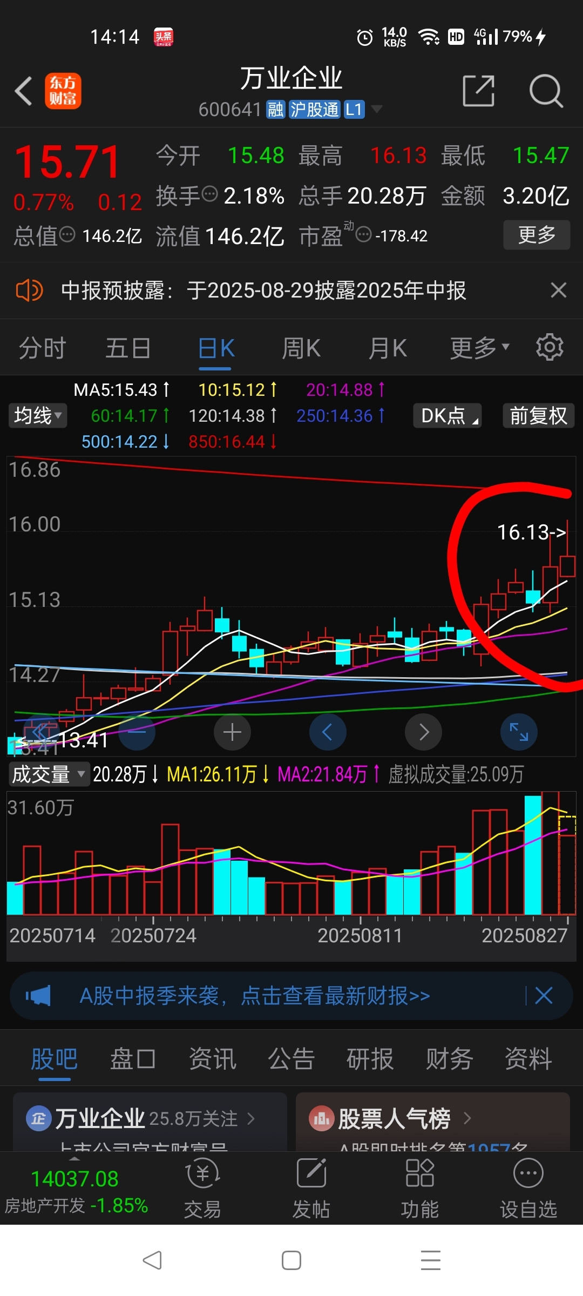The width and height of the screenshot is (583, 1296).
Task: Tap 更多 button in quote panel
Action: 537,234
